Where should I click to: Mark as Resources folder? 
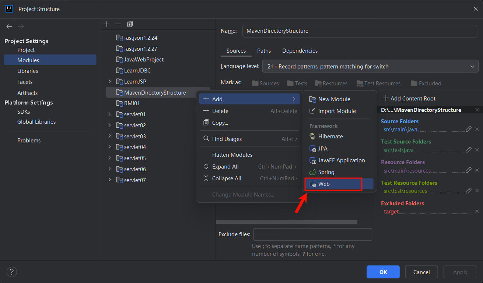[331, 84]
